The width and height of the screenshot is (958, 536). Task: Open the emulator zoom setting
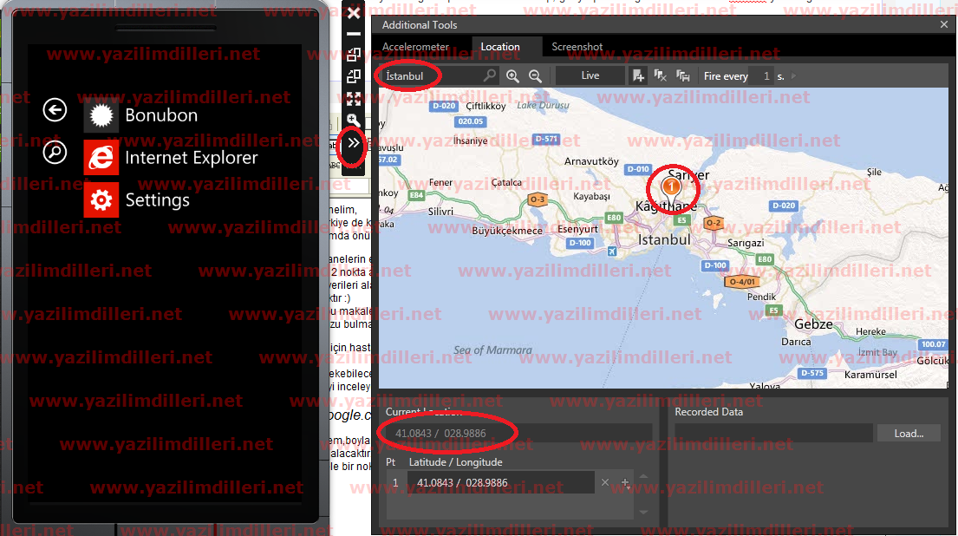354,120
